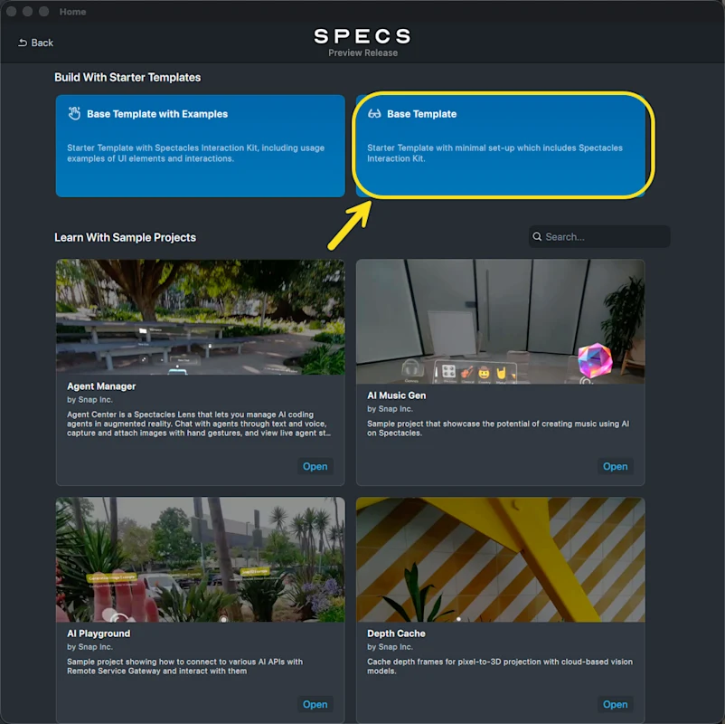The height and width of the screenshot is (724, 725).
Task: Click the AI Music Gen preview thumbnail
Action: [500, 321]
